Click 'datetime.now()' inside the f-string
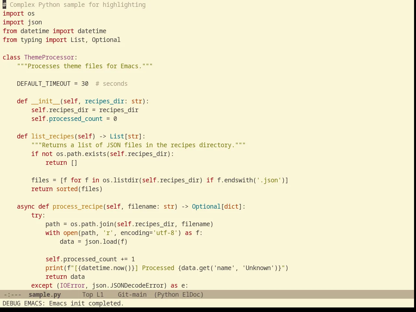The height and width of the screenshot is (312, 416). tap(106, 268)
